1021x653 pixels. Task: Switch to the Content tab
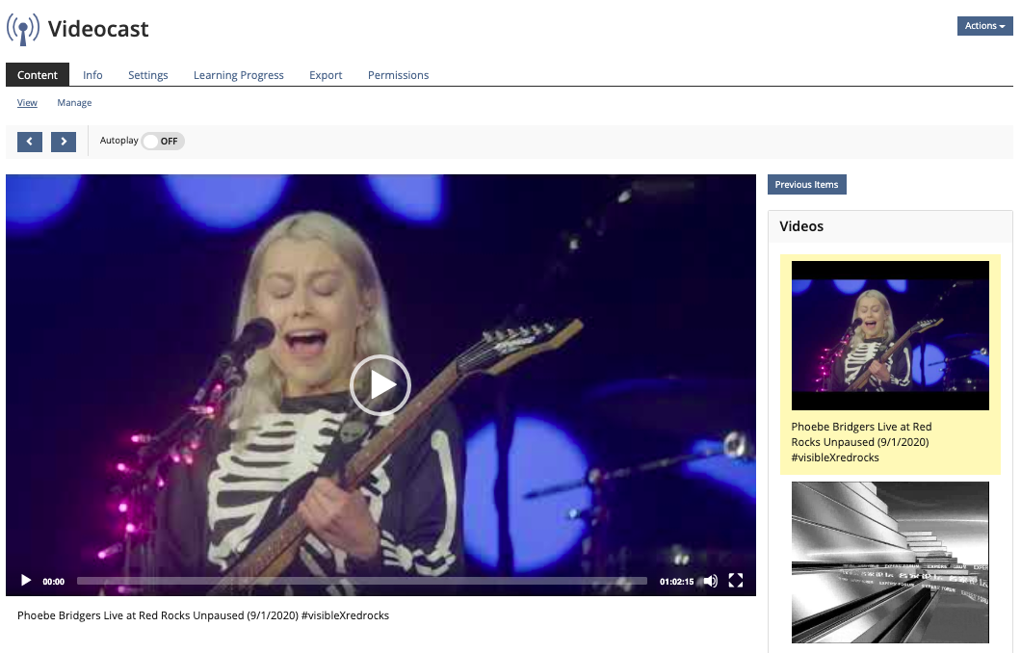(x=38, y=75)
